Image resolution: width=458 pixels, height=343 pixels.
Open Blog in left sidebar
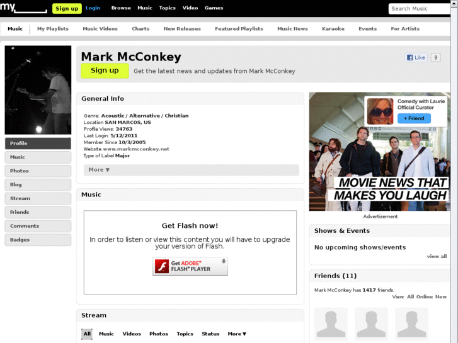[x=38, y=184]
